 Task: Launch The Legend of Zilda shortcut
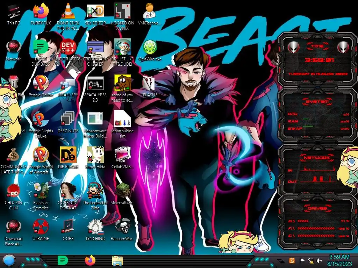pos(95,196)
